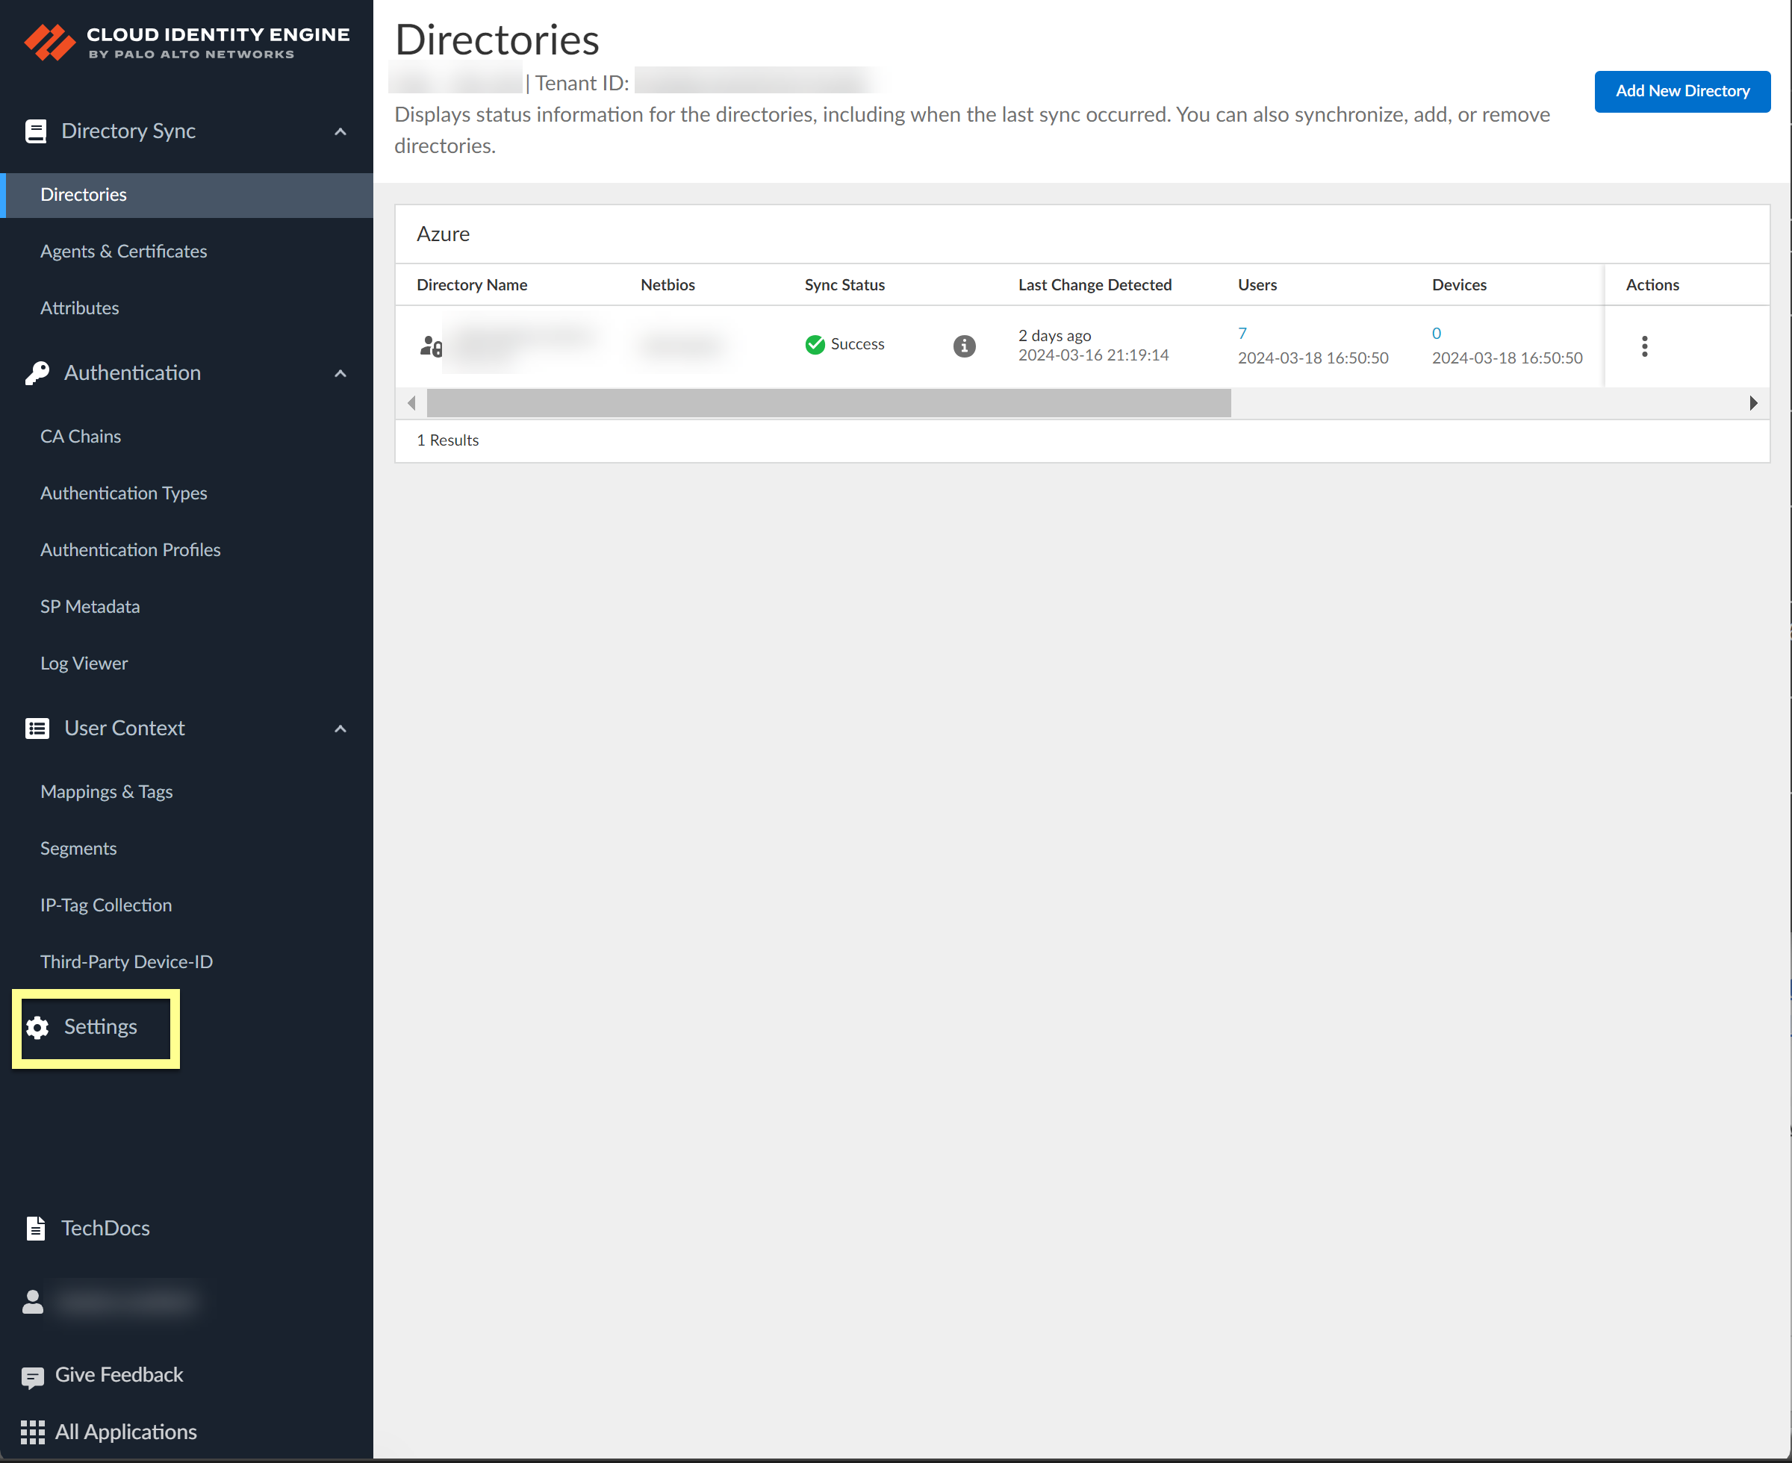Screen dimensions: 1792x1463
Task: Open All Applications grid icon
Action: point(32,1432)
